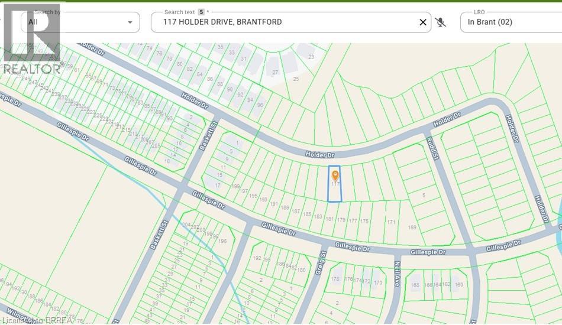Select parcel 168 south of Gillespie Dr

(415, 285)
